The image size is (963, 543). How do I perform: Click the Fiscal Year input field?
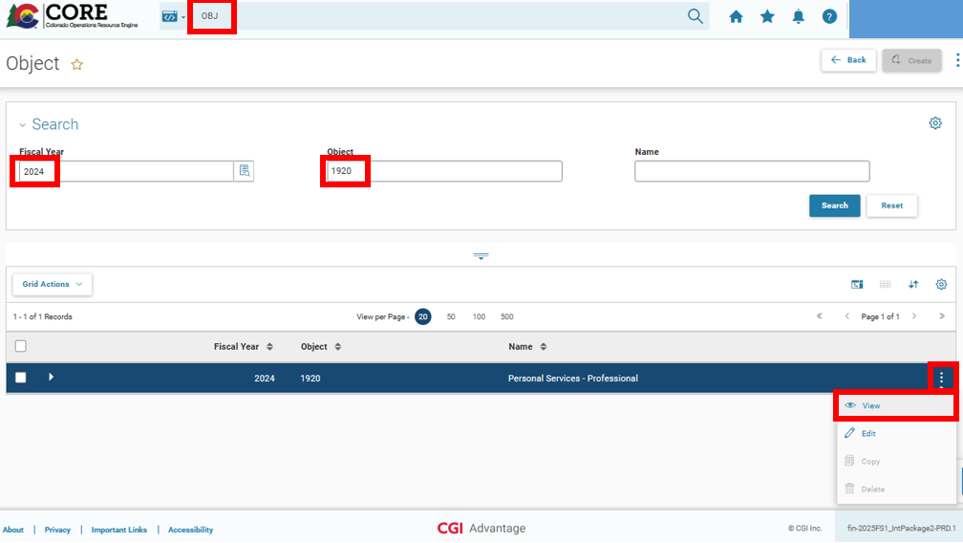[x=126, y=171]
